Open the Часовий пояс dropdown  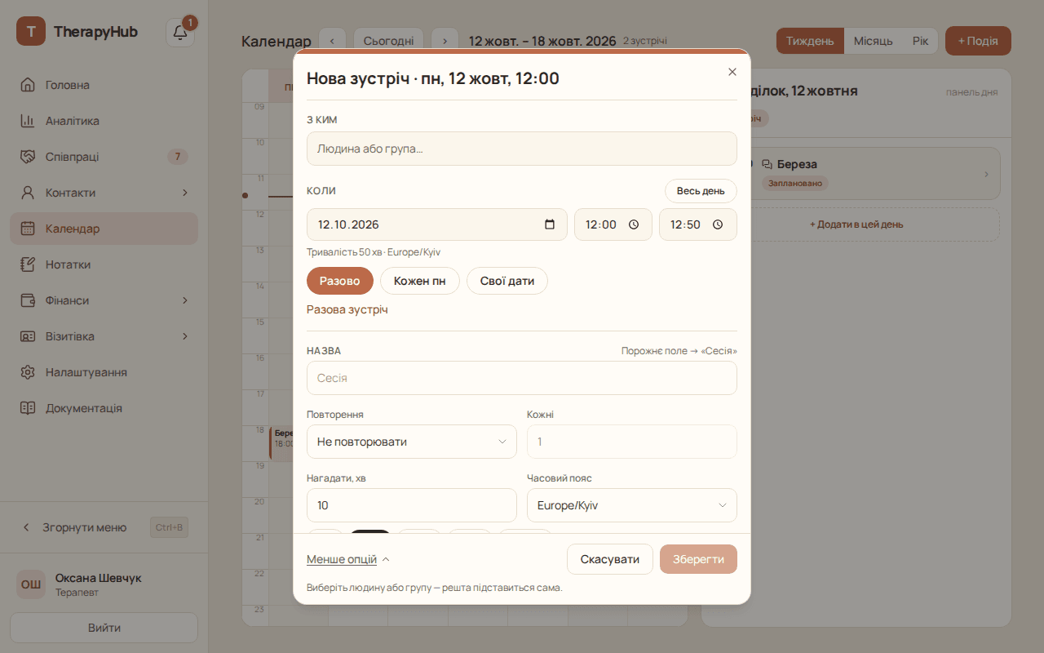pyautogui.click(x=632, y=505)
